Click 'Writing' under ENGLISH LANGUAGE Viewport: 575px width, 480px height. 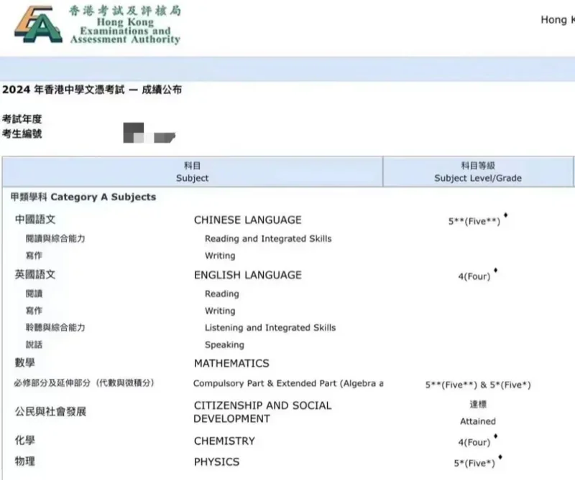[x=220, y=311]
